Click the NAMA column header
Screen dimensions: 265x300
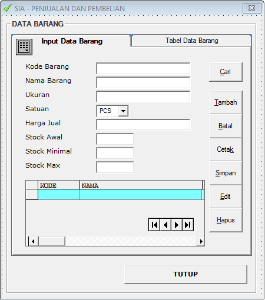pos(141,185)
